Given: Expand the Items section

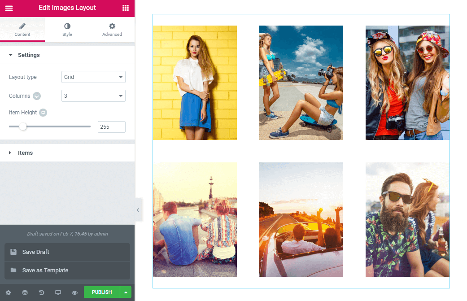Looking at the screenshot, I should tap(67, 153).
